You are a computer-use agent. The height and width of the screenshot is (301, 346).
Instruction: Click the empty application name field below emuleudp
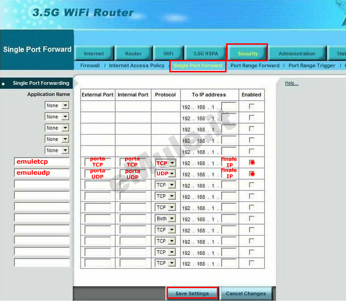[42, 184]
